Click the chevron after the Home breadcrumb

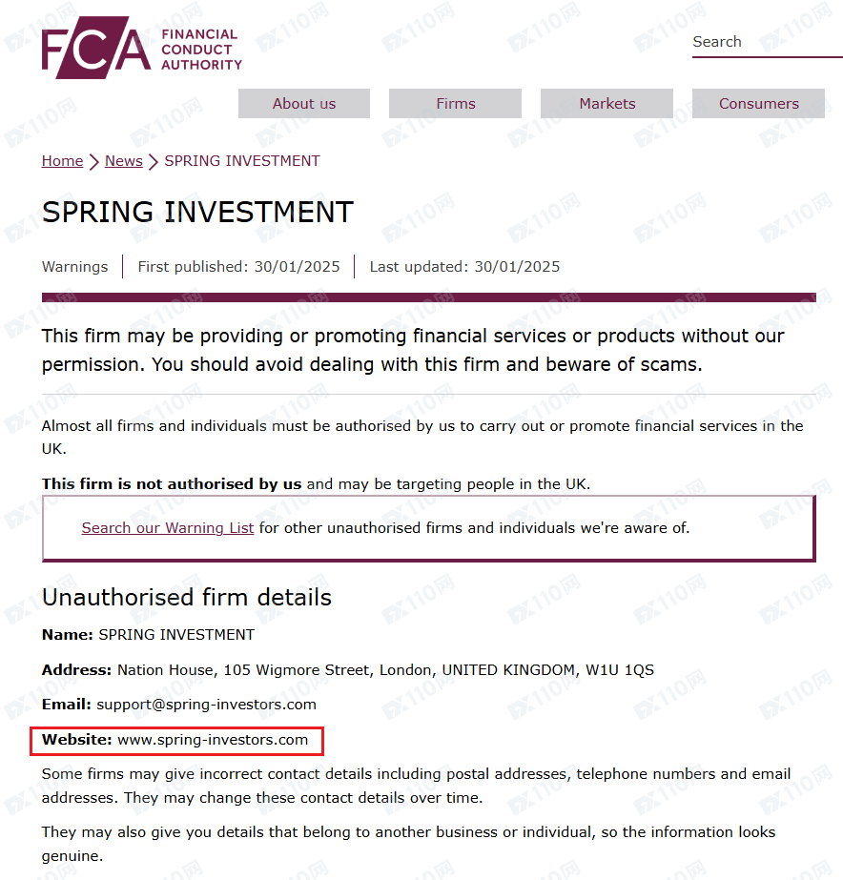[94, 162]
